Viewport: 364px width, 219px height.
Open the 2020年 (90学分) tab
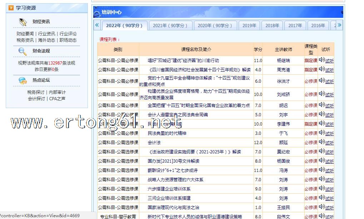(x=215, y=26)
